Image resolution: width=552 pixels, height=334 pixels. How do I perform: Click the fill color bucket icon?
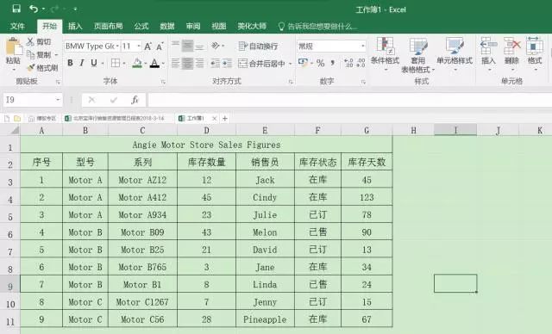tap(137, 63)
